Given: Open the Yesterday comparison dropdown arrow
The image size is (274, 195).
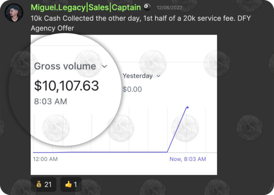Looking at the screenshot, I should (159, 76).
